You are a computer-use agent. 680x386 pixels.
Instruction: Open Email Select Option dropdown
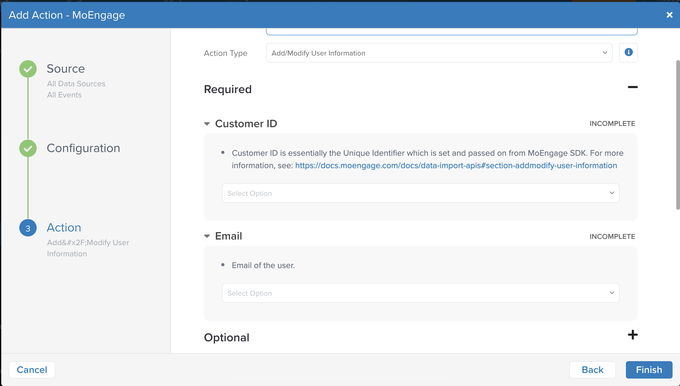tap(420, 293)
